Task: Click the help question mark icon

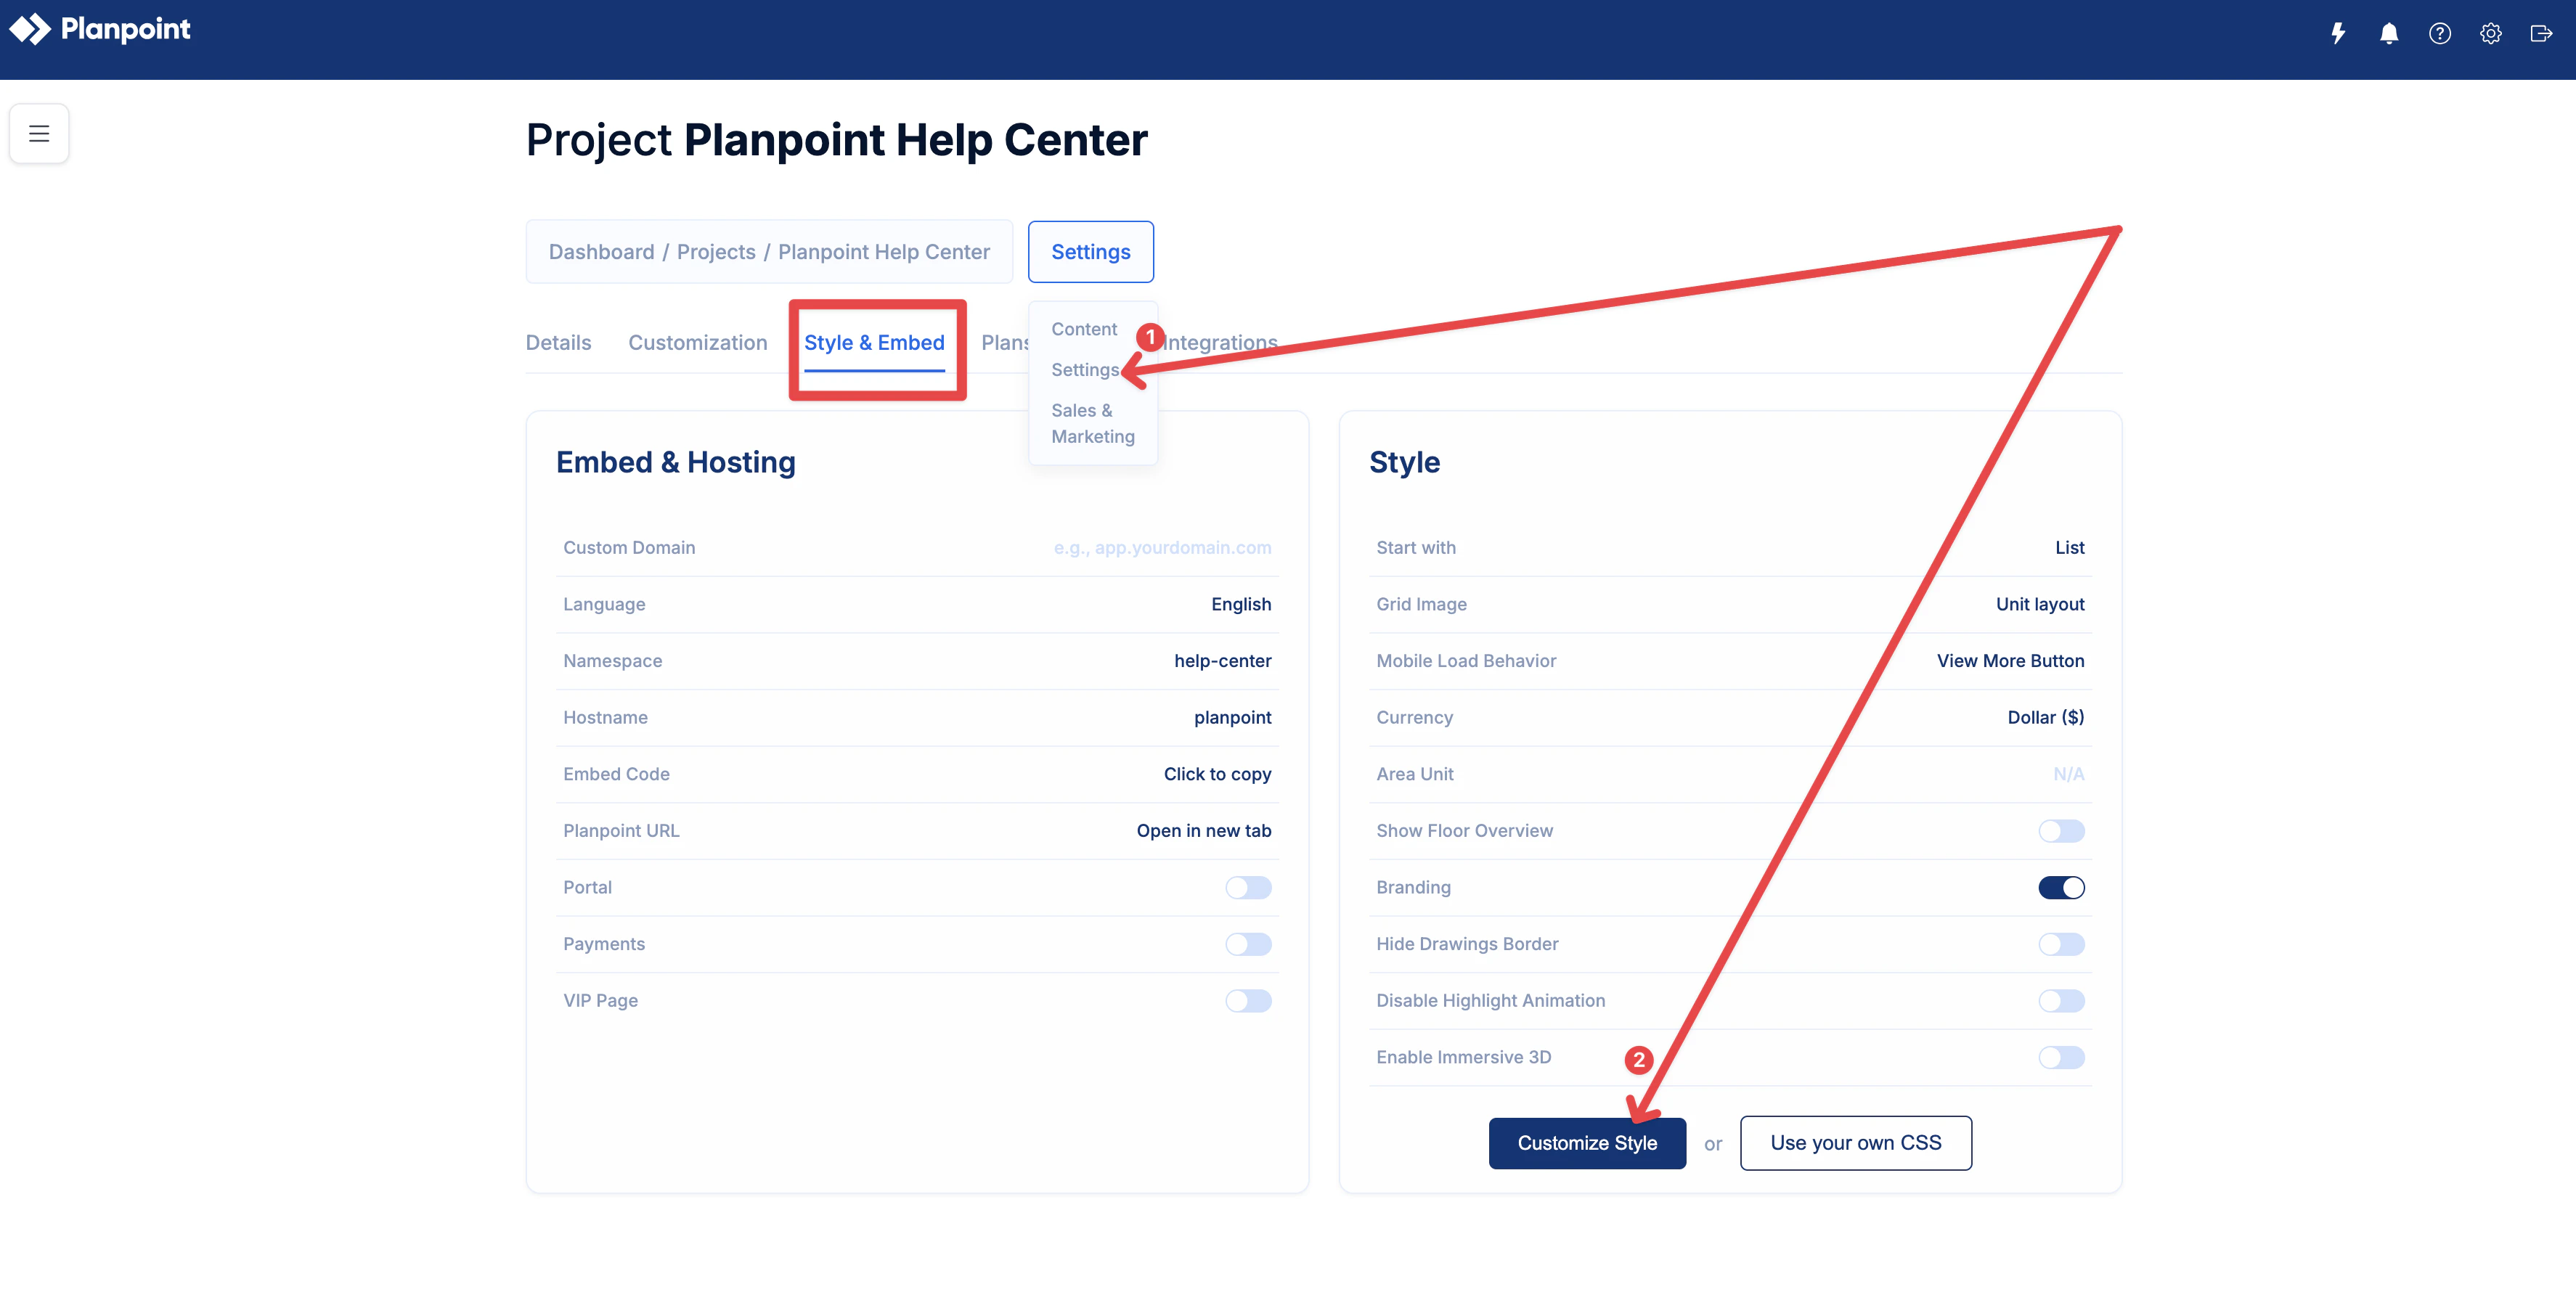Action: pyautogui.click(x=2439, y=34)
